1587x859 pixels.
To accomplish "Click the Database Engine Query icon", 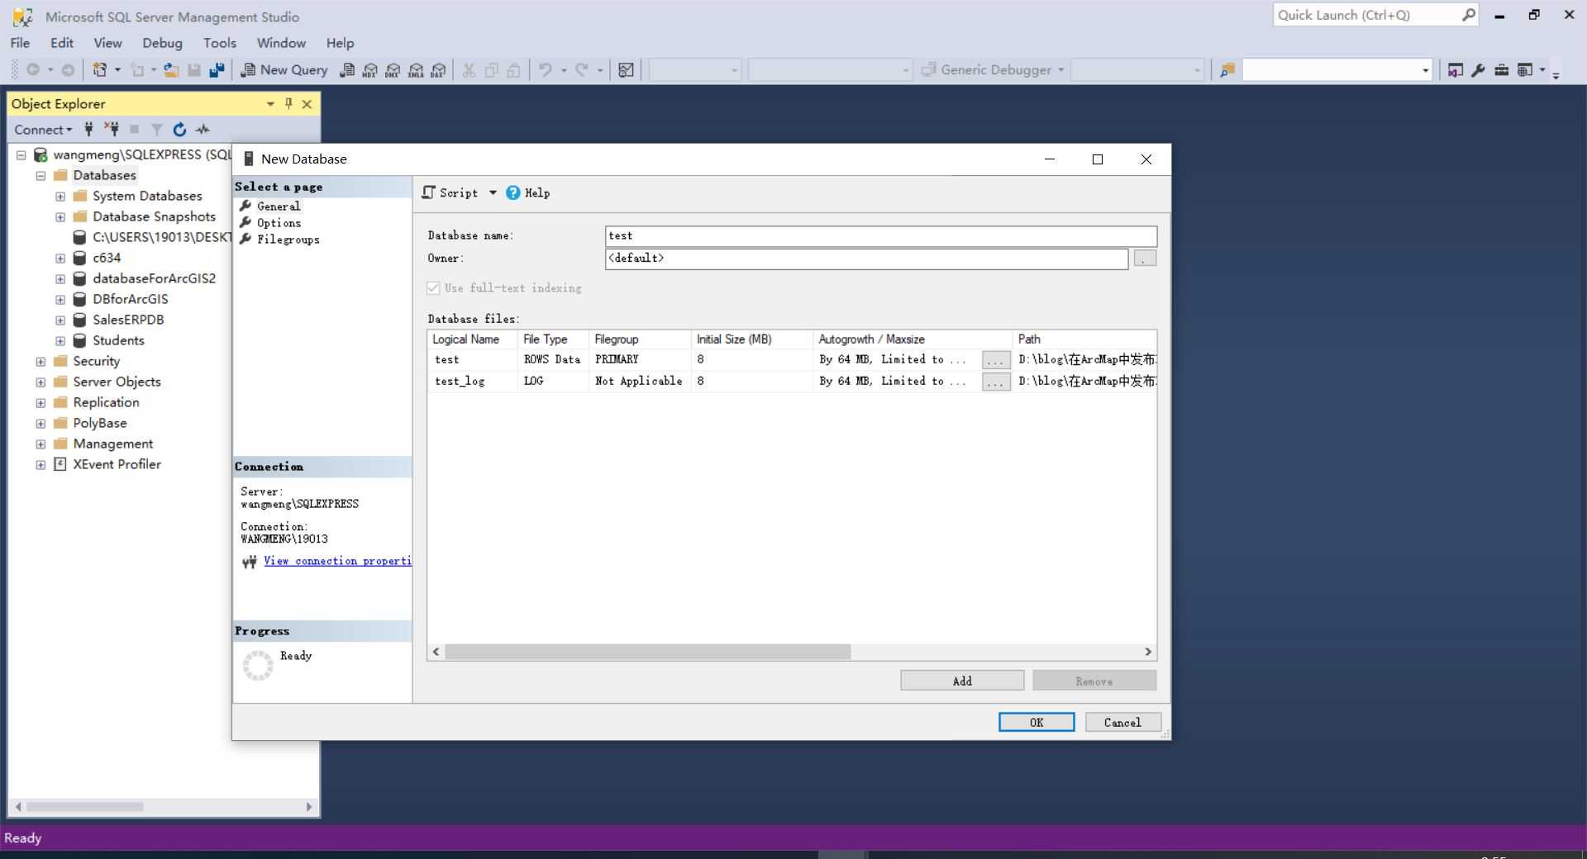I will click(x=347, y=70).
